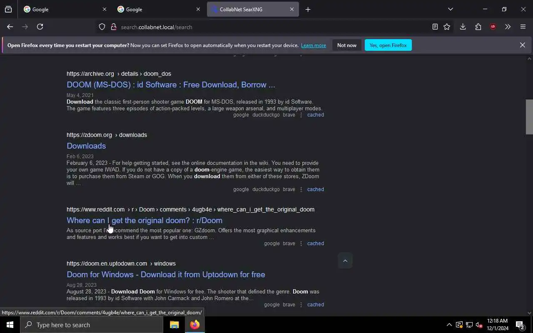The width and height of the screenshot is (533, 333).
Task: Click https://www.reddit.com URL text
Action: coord(95,209)
